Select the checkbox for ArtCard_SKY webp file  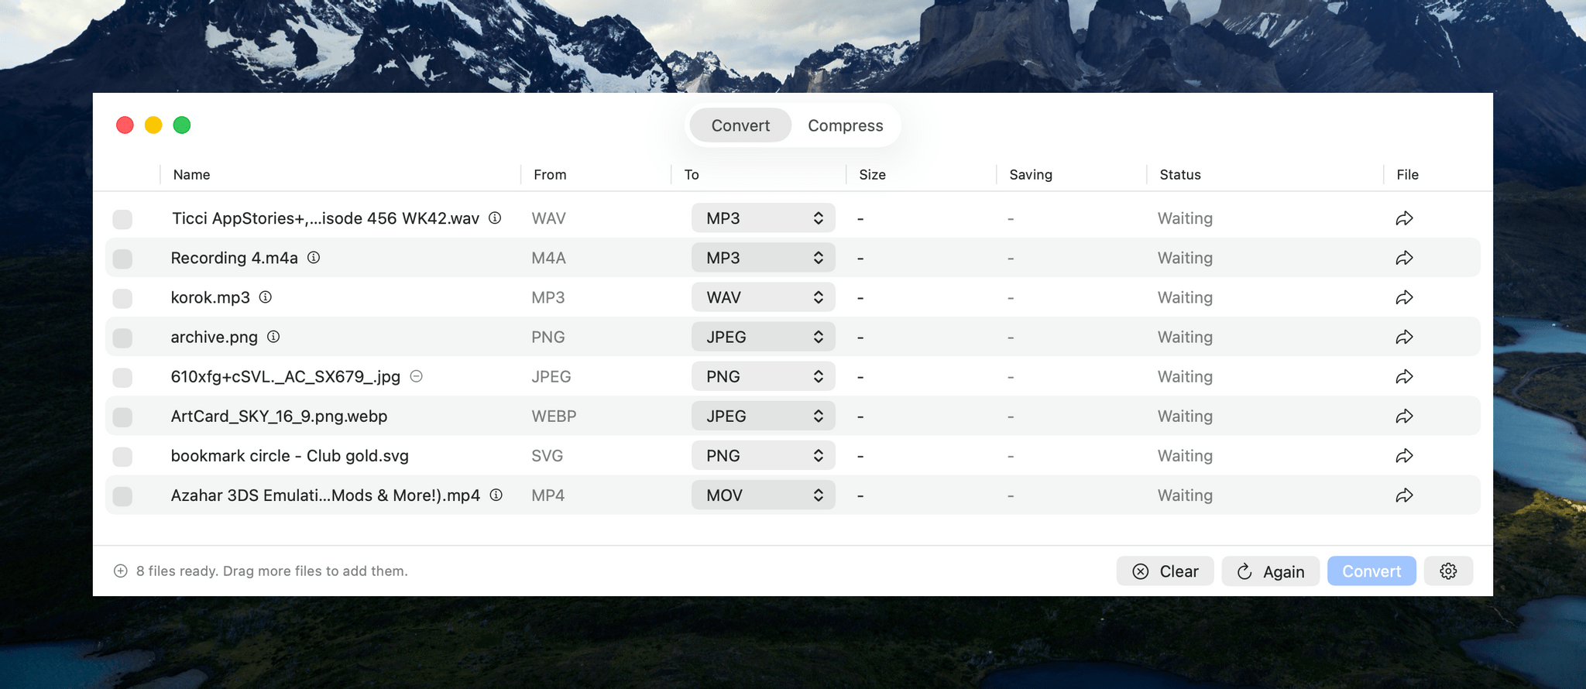coord(122,417)
